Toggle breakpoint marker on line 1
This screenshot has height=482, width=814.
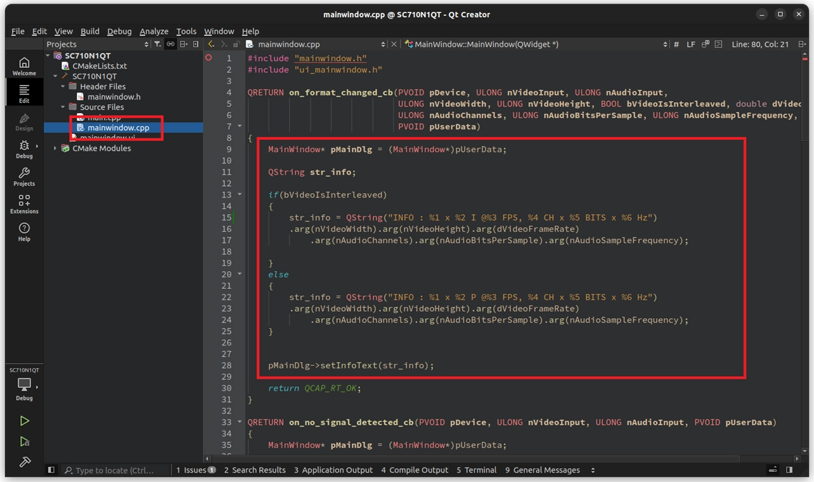pos(208,58)
